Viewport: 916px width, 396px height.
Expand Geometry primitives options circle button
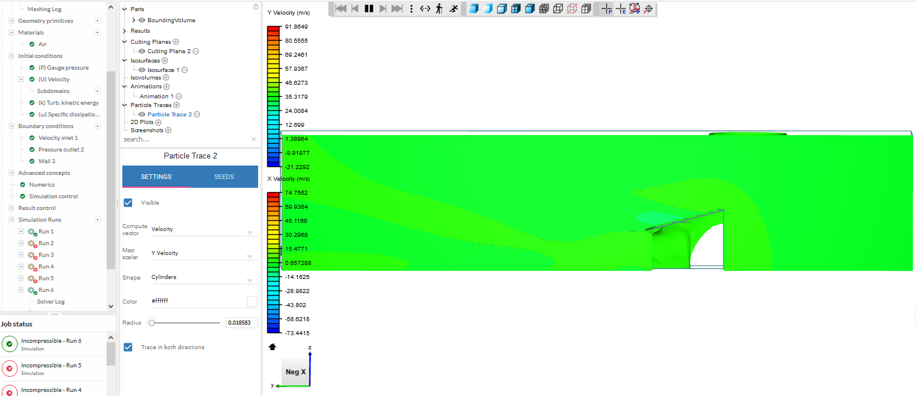pyautogui.click(x=98, y=21)
